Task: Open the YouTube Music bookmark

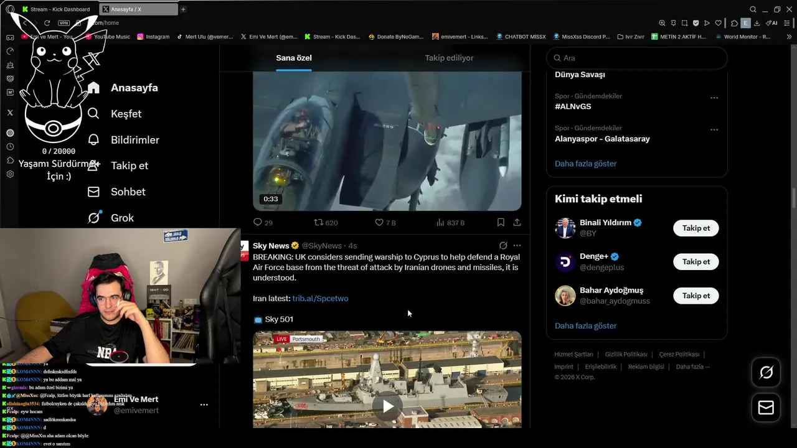Action: [x=106, y=37]
